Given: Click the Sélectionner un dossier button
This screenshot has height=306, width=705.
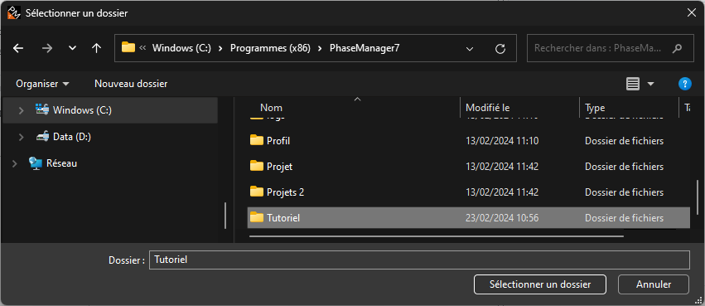Looking at the screenshot, I should pos(540,284).
